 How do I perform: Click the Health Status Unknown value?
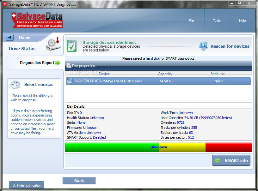click(x=97, y=118)
